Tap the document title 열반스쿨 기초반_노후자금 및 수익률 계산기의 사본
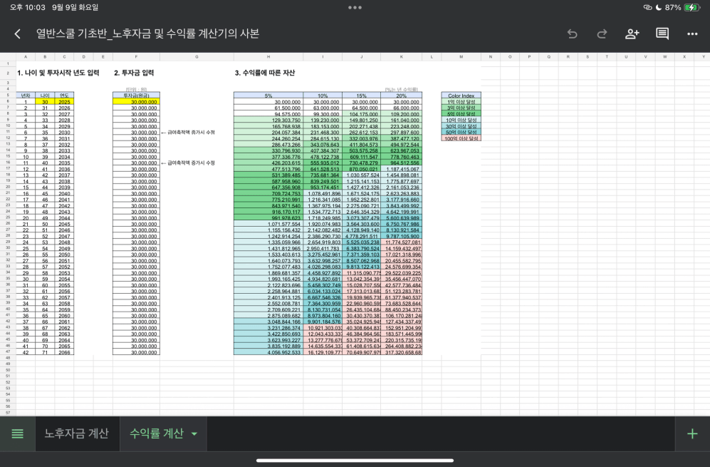 click(x=147, y=34)
